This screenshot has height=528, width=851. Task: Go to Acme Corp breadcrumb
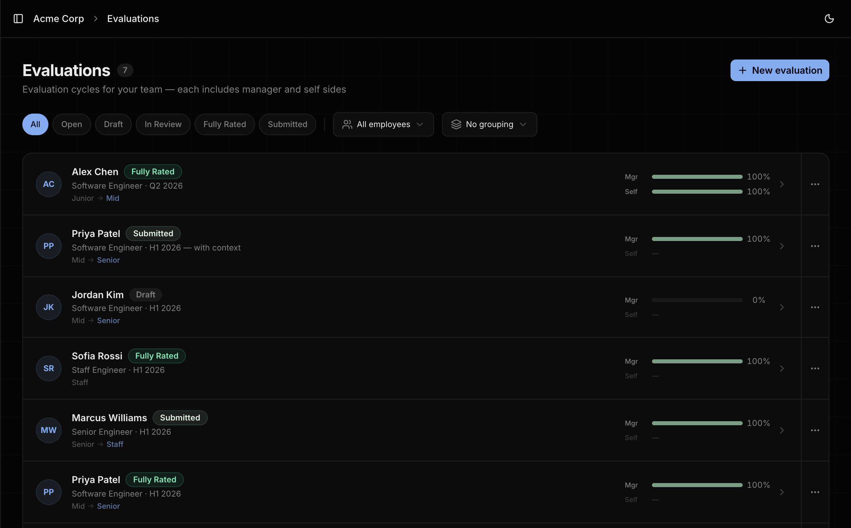coord(58,19)
